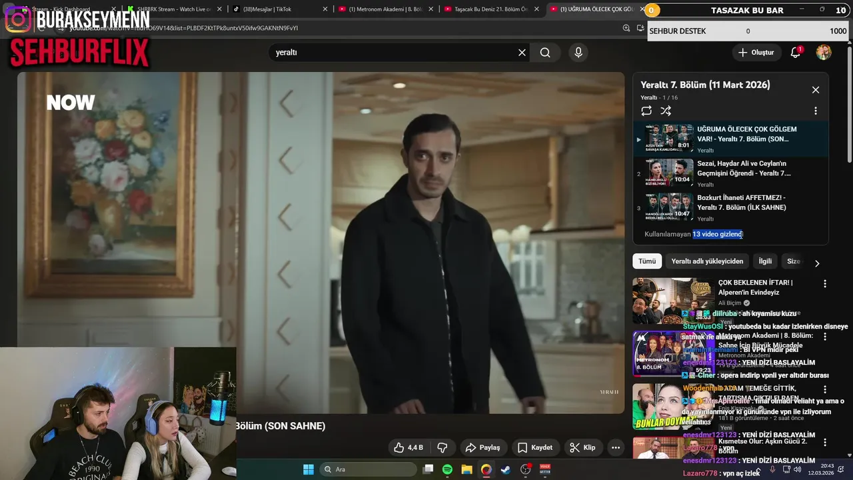Open 'UĞRUMA ÖLECEK ÇOK GÖLGEM VAR!' playlist item
853x480 pixels.
click(730, 139)
